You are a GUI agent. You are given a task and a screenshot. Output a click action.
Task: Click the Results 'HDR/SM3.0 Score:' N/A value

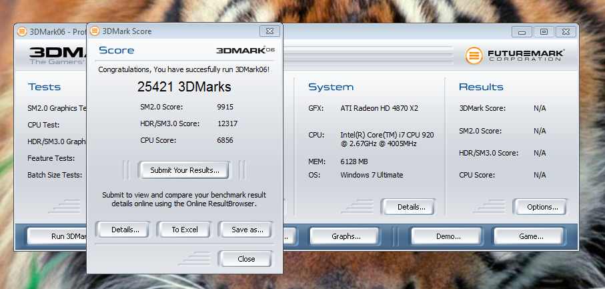(x=540, y=154)
